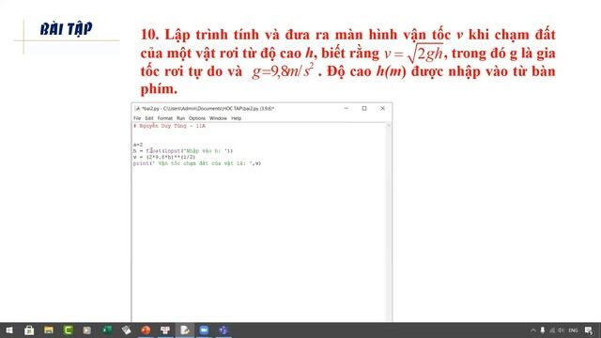Open the Windows Start menu
Viewport: 601px width, 338px height.
coord(9,330)
